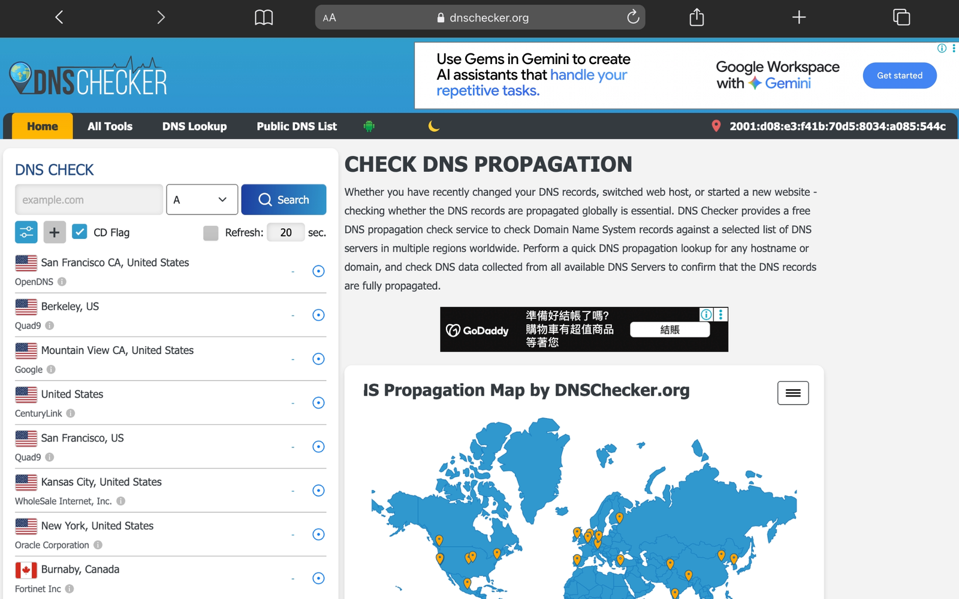Open the Android app icon link
Image resolution: width=959 pixels, height=599 pixels.
coord(369,126)
